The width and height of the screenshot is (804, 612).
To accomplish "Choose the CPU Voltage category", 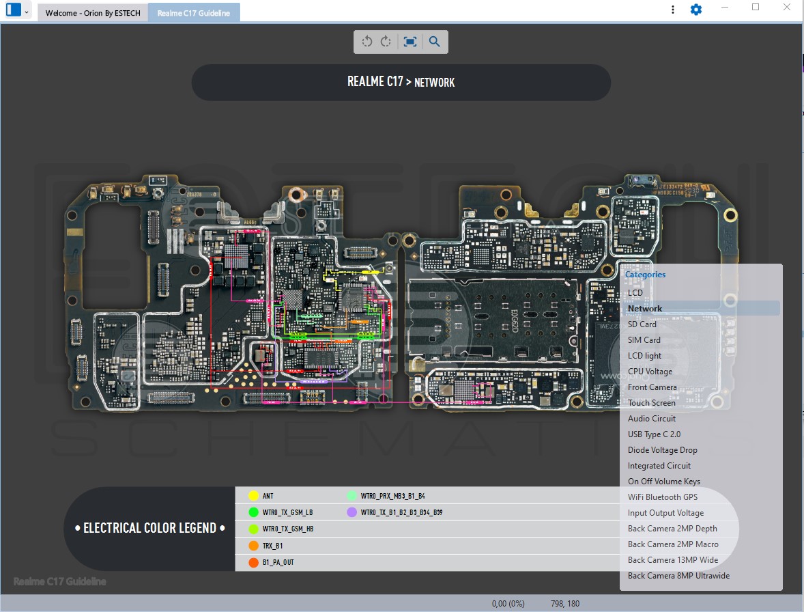I will pos(650,372).
